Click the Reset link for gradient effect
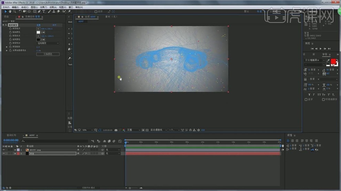Image resolution: width=341 pixels, height=191 pixels. tap(39, 25)
